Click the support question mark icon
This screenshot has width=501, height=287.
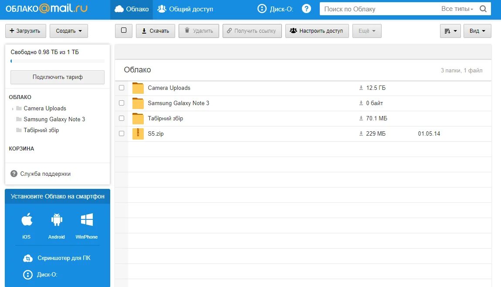[14, 174]
